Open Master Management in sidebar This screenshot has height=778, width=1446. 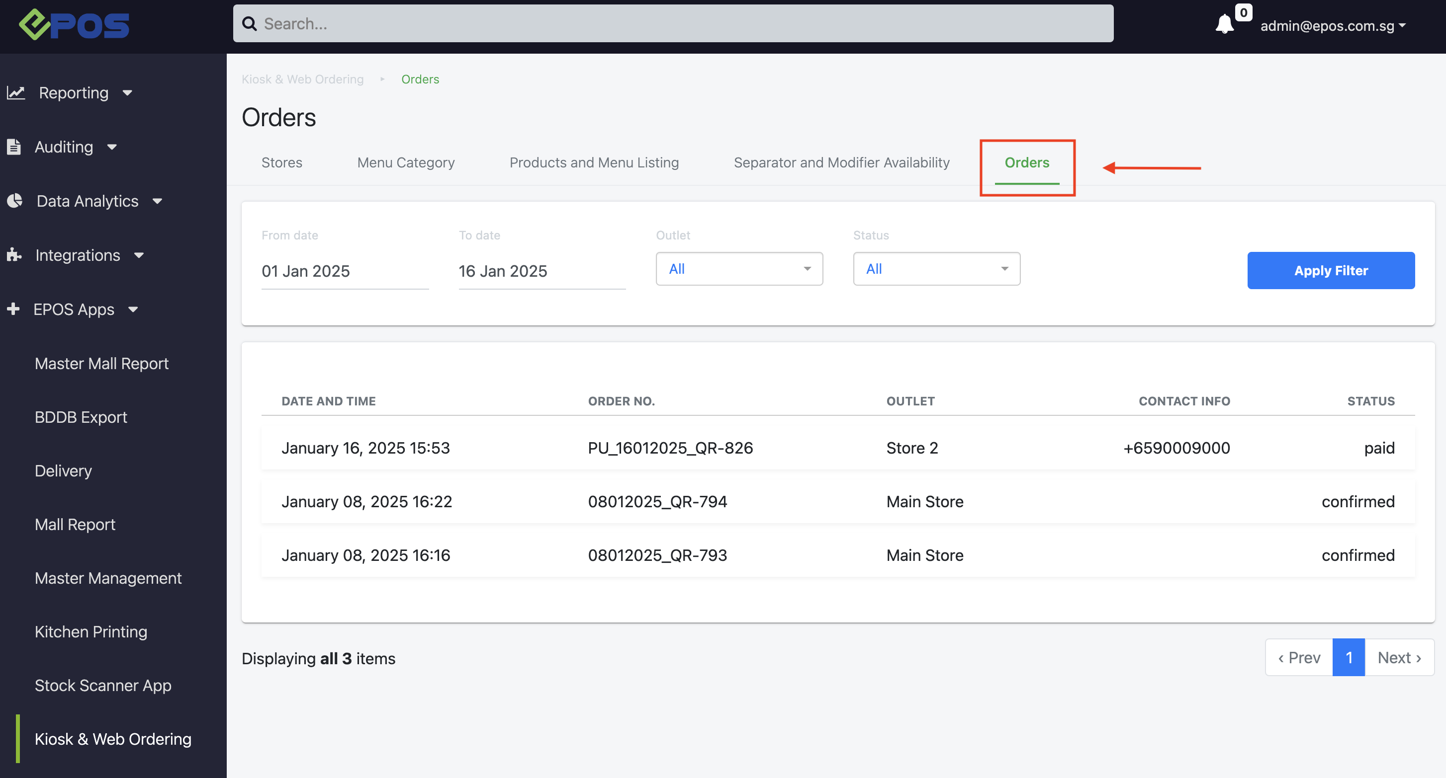point(108,578)
